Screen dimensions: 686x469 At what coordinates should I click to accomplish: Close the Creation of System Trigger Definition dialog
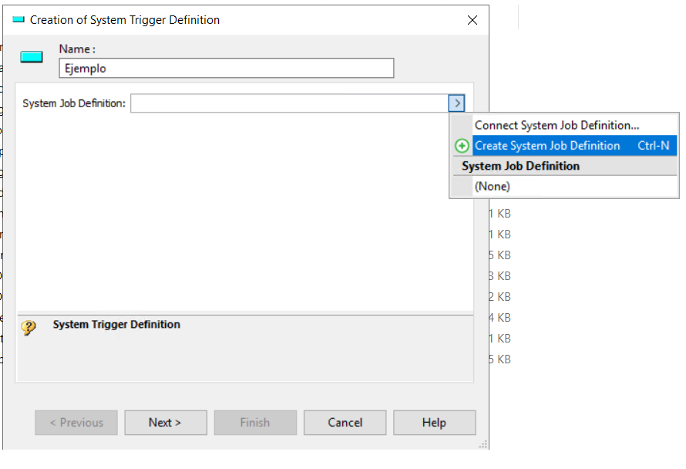[472, 20]
